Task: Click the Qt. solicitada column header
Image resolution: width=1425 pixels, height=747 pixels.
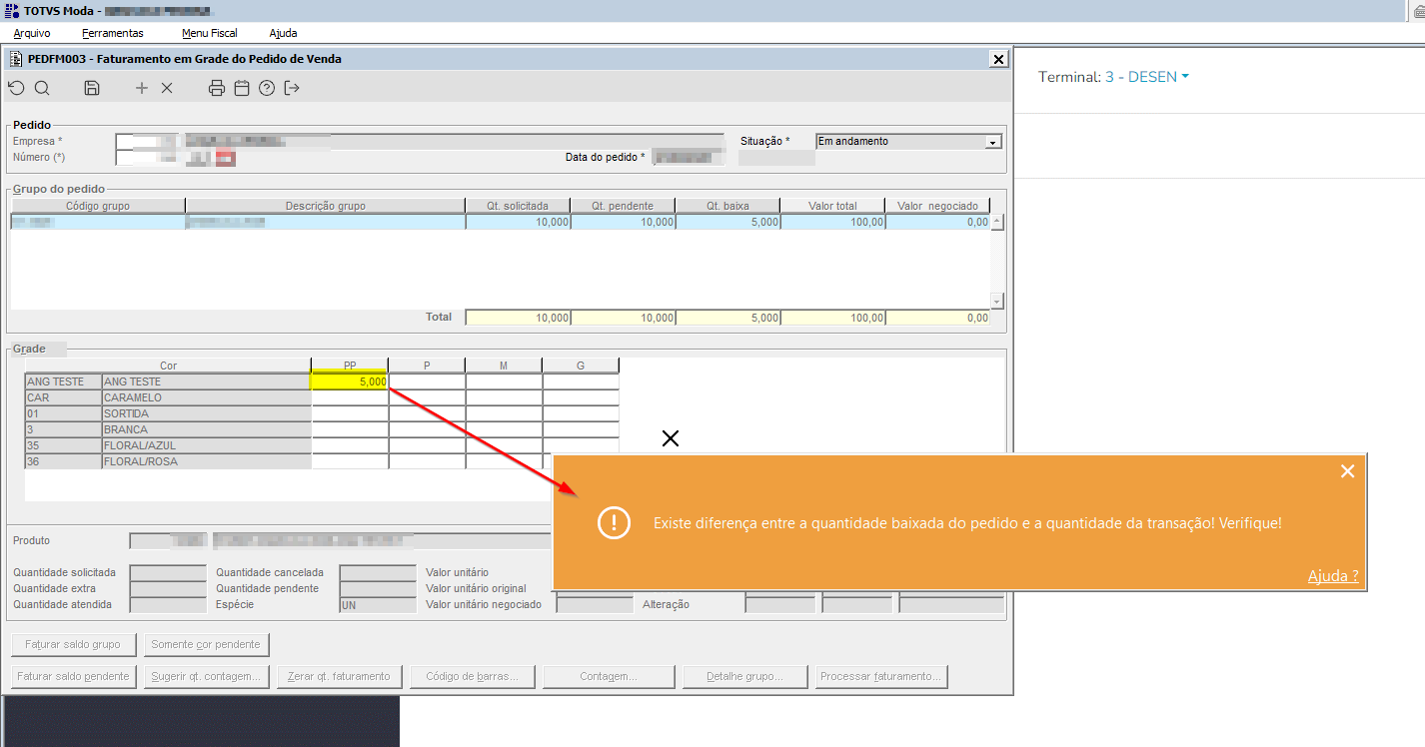Action: coord(518,206)
